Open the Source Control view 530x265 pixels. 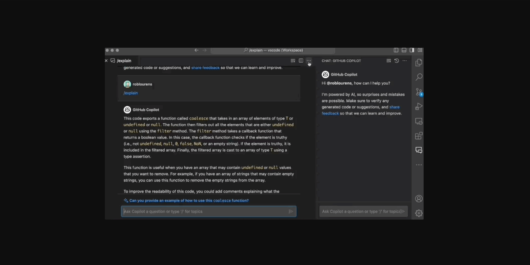pos(418,92)
